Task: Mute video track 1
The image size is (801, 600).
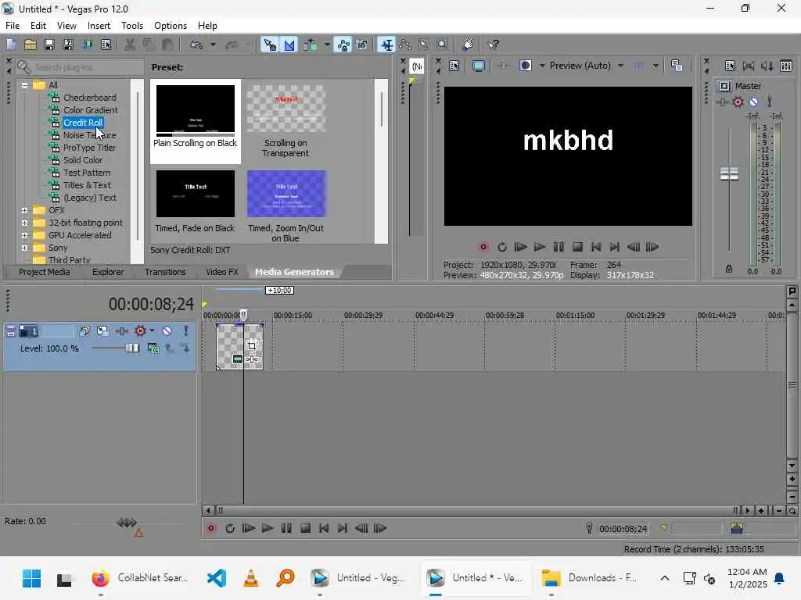Action: (x=167, y=330)
